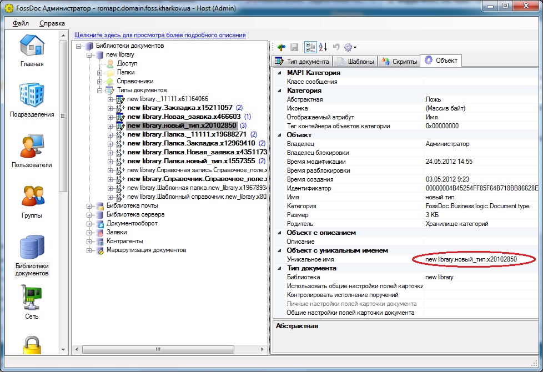Click the detailed description link at top
The width and height of the screenshot is (543, 372).
[x=160, y=35]
